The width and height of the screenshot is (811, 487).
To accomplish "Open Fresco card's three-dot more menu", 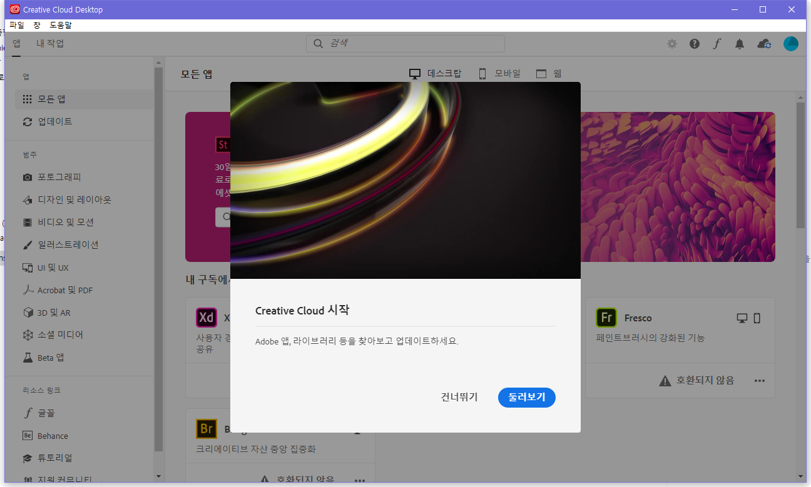I will tap(760, 380).
